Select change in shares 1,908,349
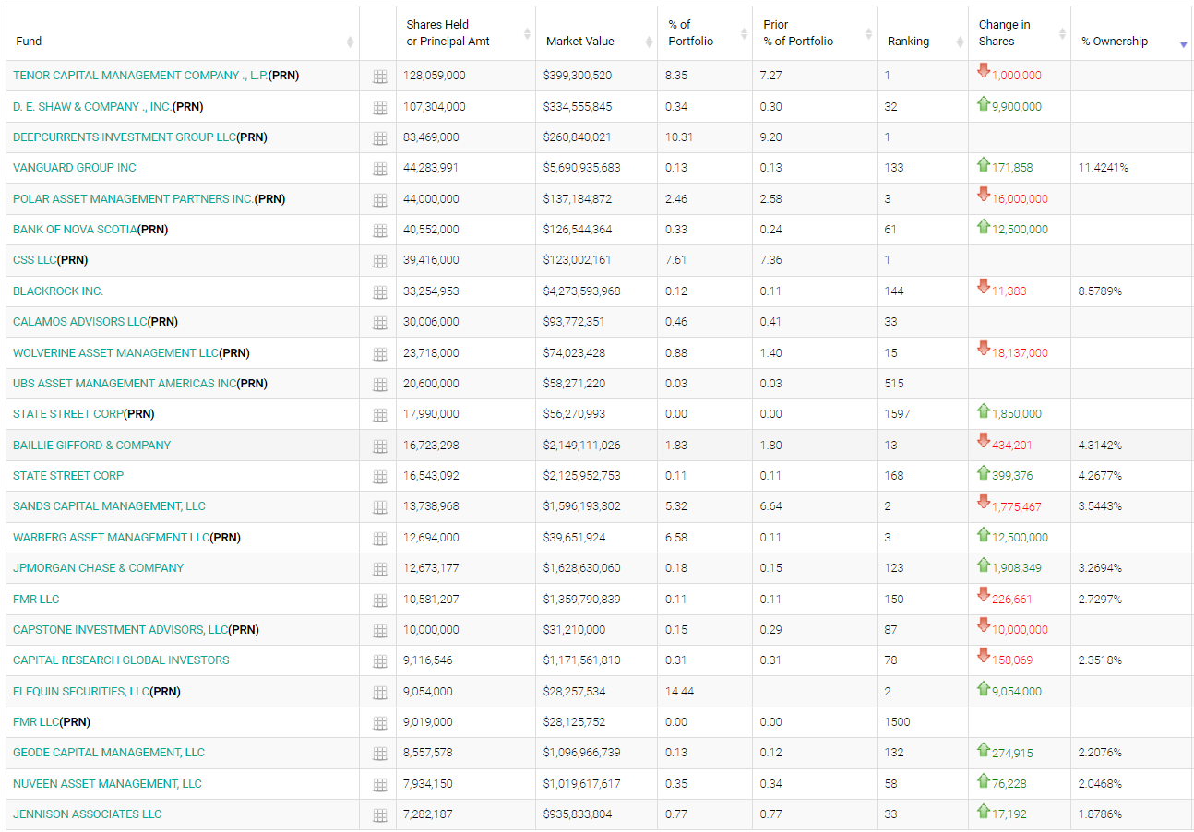This screenshot has width=1194, height=832. point(1016,568)
